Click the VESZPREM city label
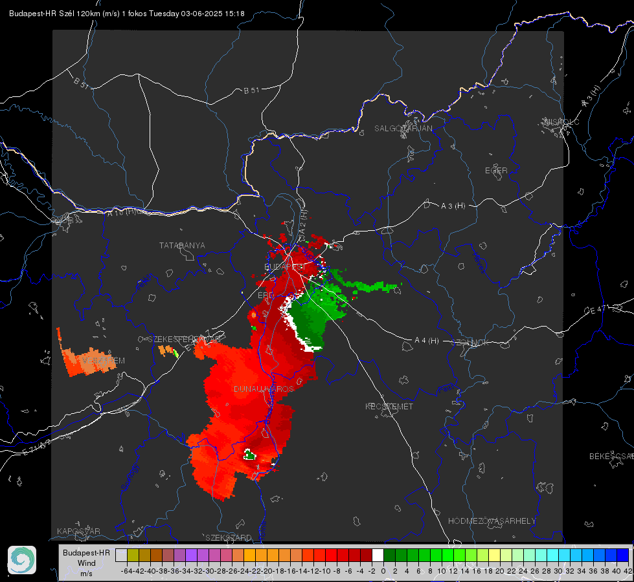 [104, 361]
